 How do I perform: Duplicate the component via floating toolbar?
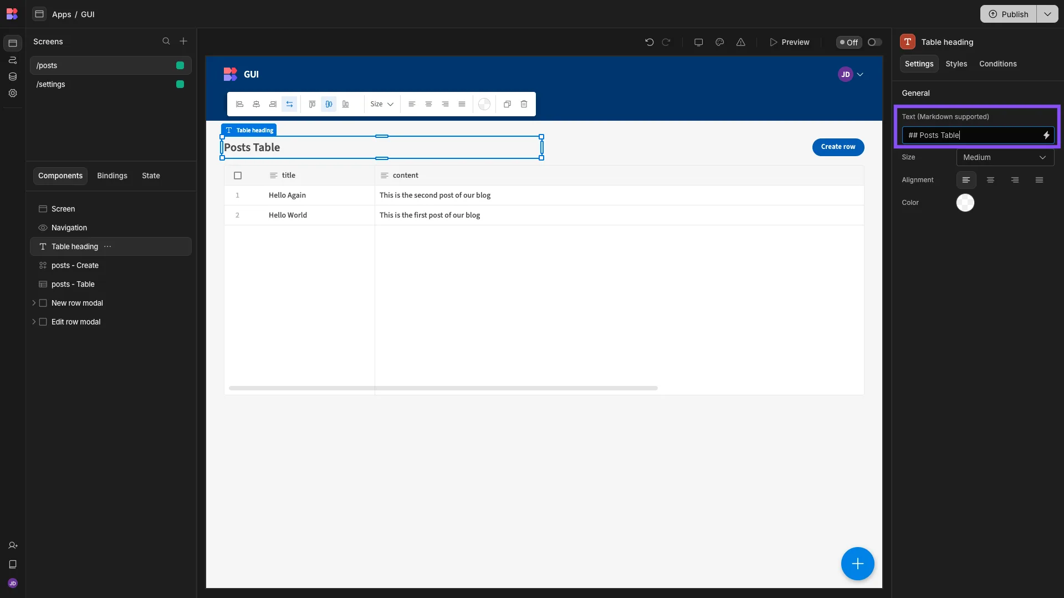click(507, 104)
